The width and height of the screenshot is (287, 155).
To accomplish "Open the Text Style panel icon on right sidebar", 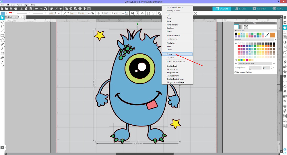I will [x=285, y=47].
